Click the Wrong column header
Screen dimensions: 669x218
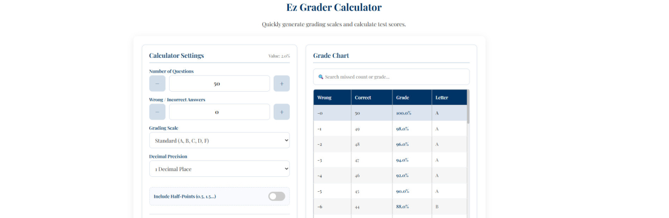click(332, 98)
